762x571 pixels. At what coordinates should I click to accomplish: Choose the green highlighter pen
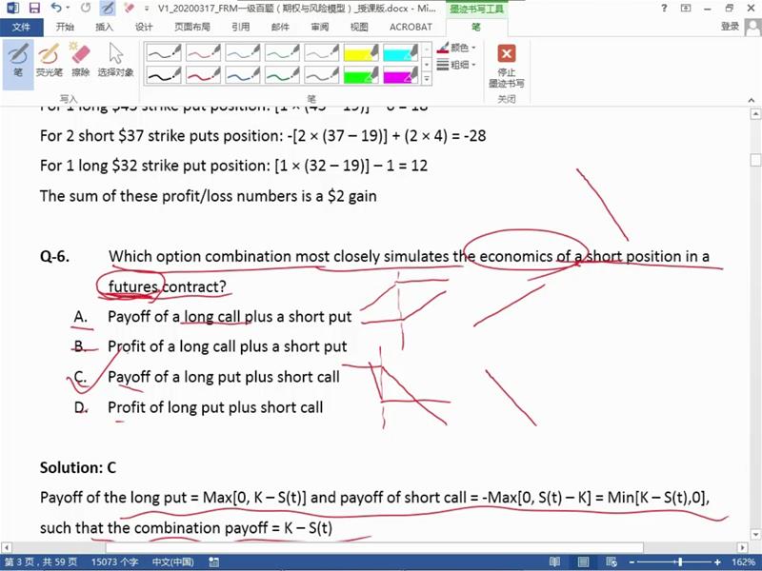[361, 75]
